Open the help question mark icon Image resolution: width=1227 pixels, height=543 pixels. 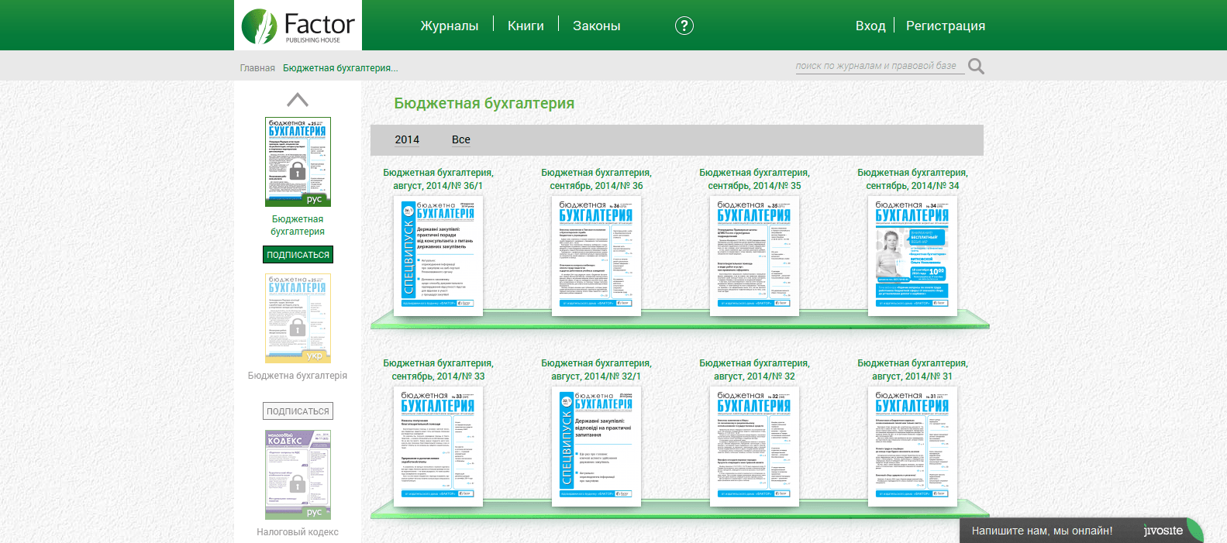point(684,26)
